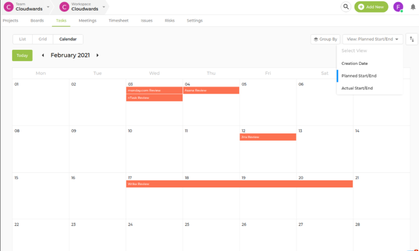Viewport: 419px width, 251px height.
Task: Expand the Team Cloudwards dropdown
Action: pyautogui.click(x=48, y=7)
